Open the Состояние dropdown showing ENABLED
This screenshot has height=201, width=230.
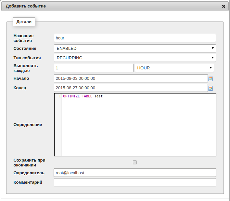[x=135, y=49]
